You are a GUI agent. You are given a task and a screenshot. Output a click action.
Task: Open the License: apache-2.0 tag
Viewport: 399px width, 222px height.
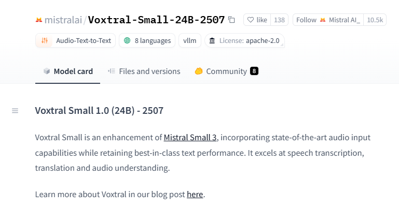(244, 40)
